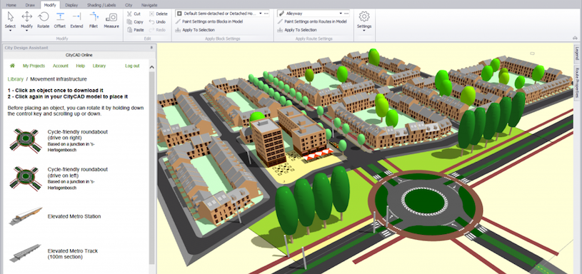The width and height of the screenshot is (582, 274).
Task: Open My Projects link
Action: pyautogui.click(x=34, y=66)
